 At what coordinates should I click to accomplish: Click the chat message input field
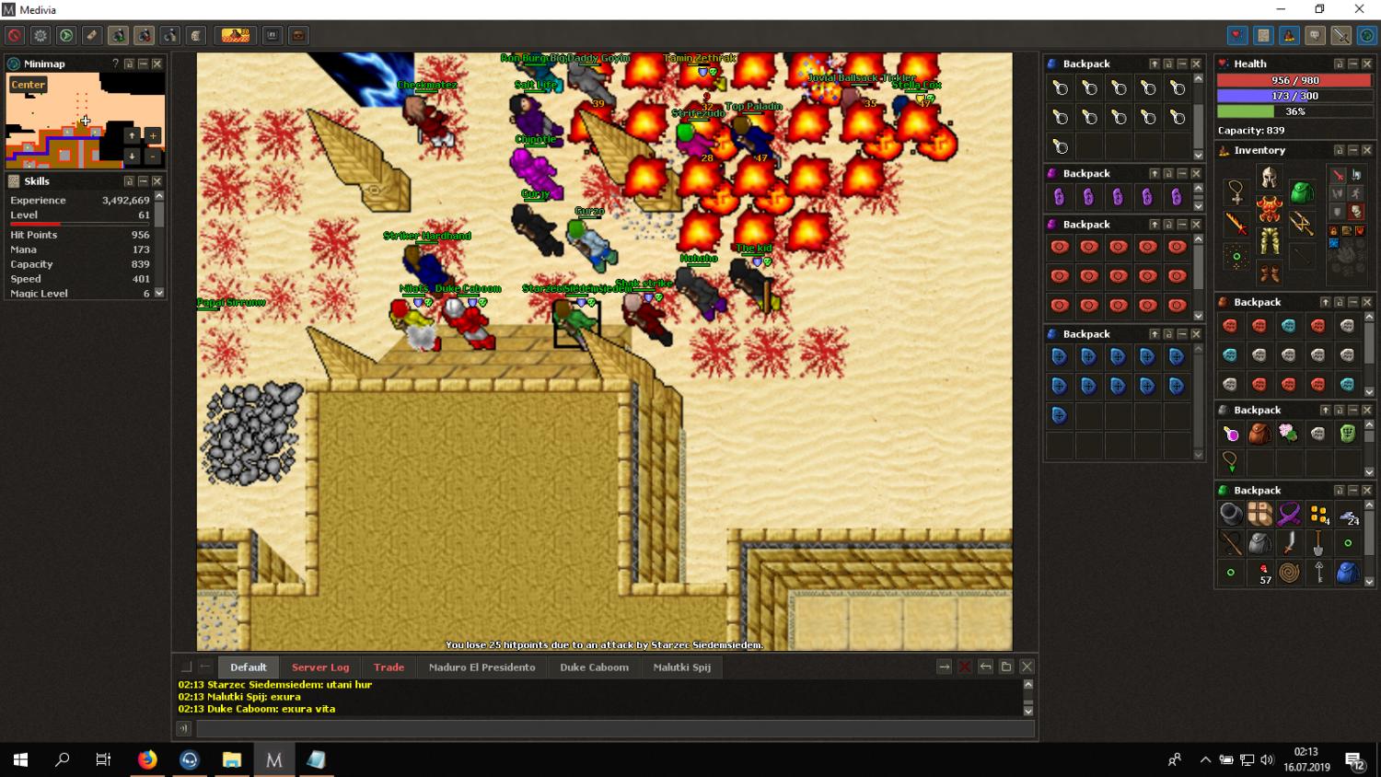coord(615,729)
